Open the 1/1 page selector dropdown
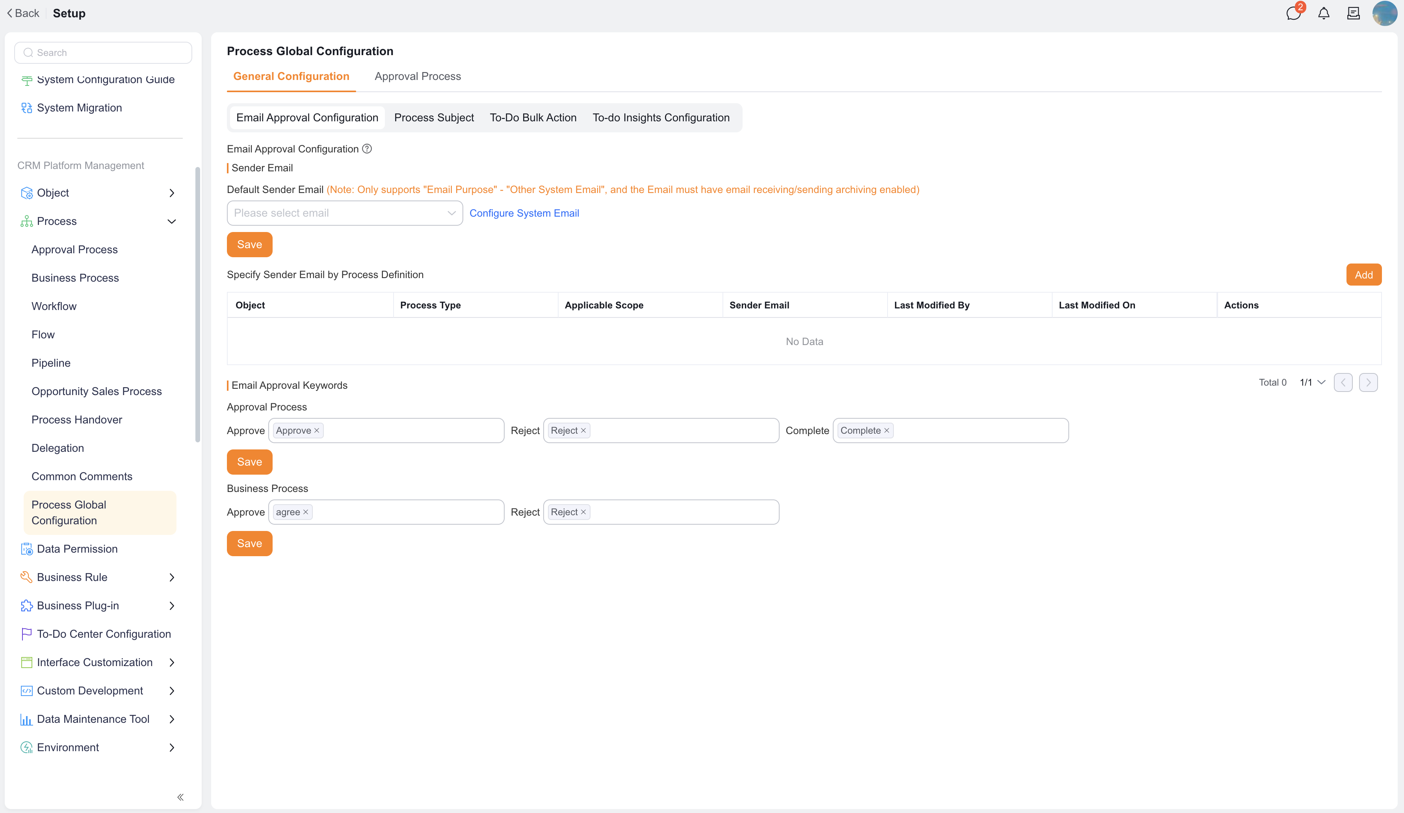 point(1312,382)
